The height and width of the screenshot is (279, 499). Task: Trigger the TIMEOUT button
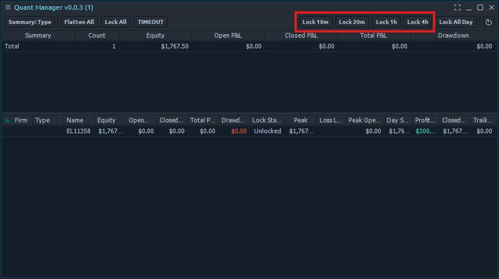point(150,22)
